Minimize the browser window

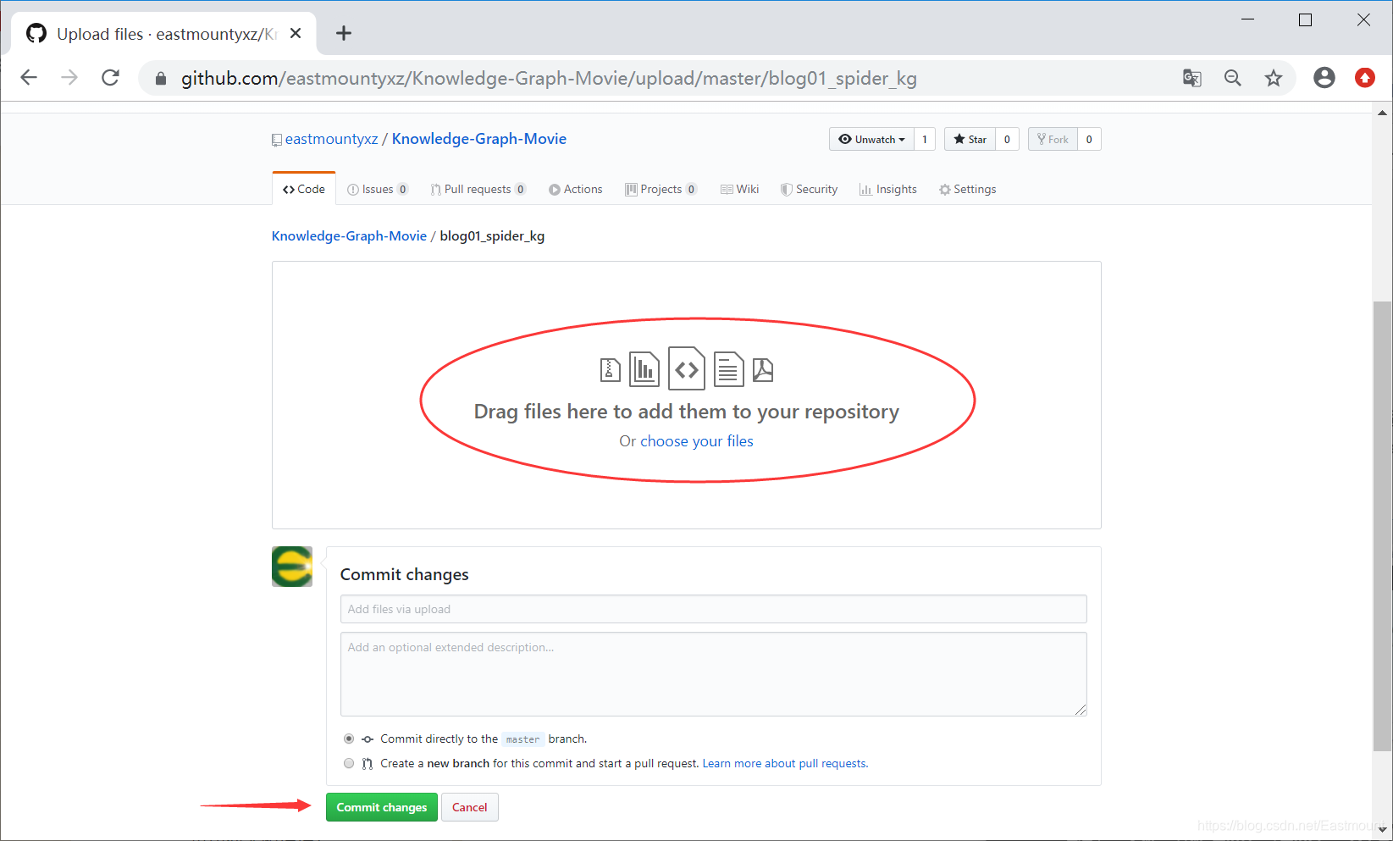pos(1247,19)
